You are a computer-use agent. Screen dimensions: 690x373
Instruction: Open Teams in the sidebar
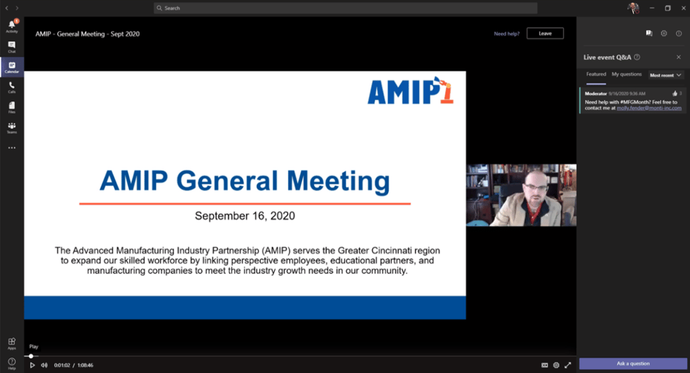(x=12, y=127)
